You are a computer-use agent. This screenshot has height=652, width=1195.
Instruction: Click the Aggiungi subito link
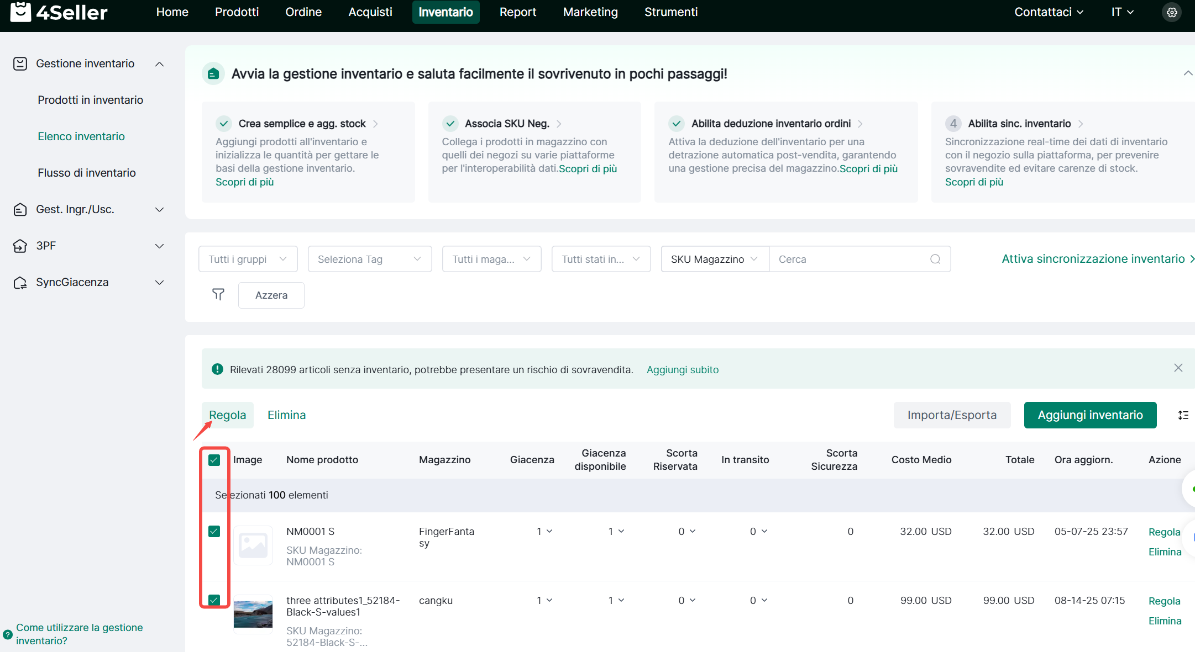coord(682,370)
